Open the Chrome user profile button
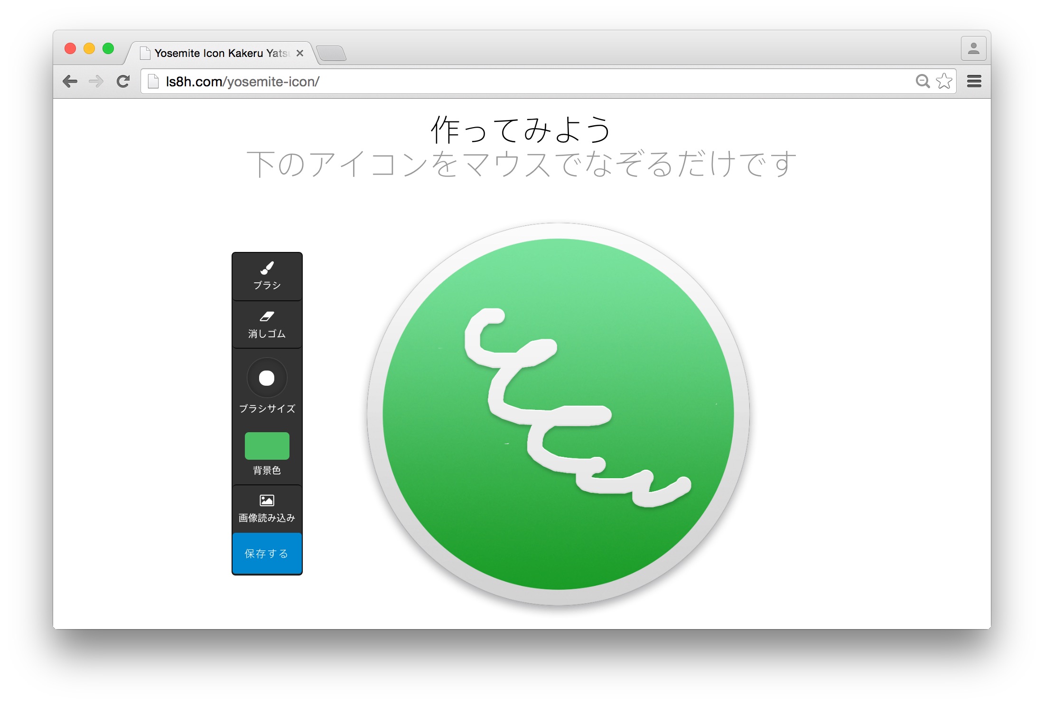The height and width of the screenshot is (705, 1044). [x=973, y=49]
